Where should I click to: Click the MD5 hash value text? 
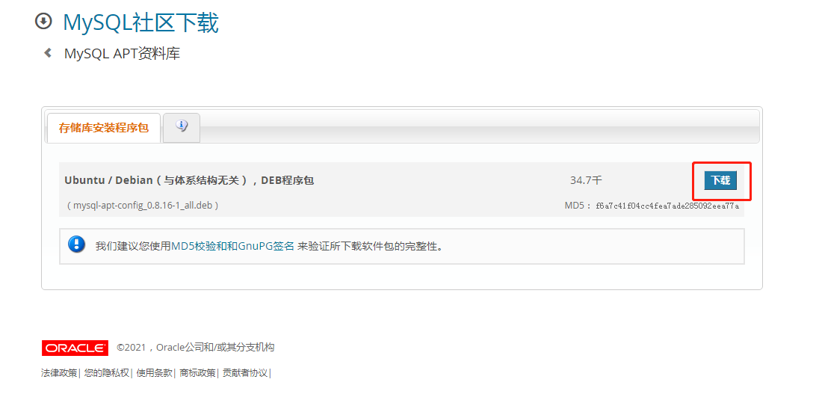(x=667, y=206)
